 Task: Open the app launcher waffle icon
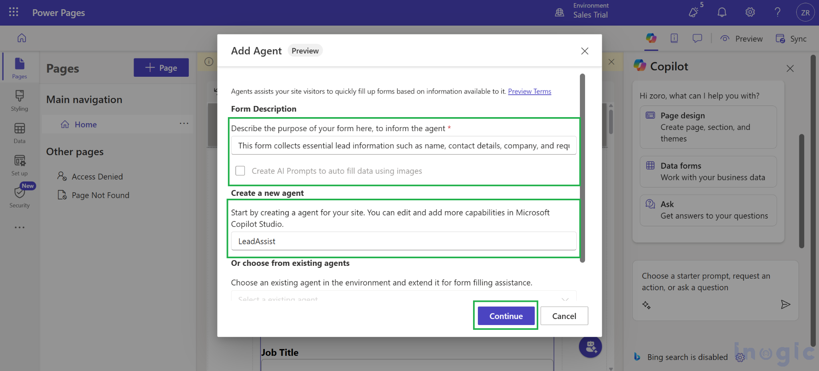click(14, 12)
